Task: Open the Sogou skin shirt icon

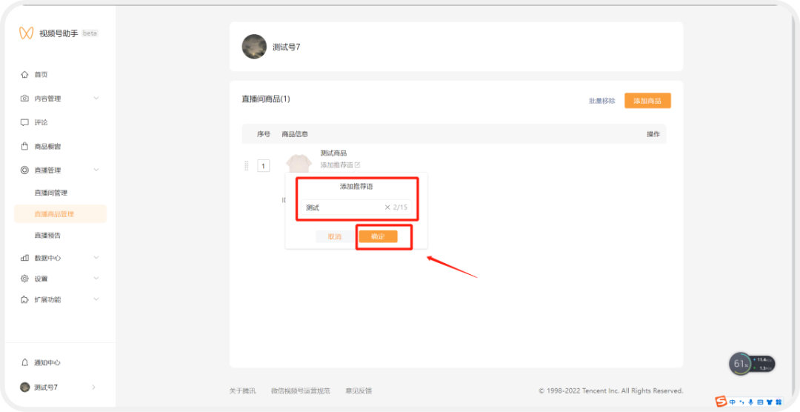Action: point(770,402)
